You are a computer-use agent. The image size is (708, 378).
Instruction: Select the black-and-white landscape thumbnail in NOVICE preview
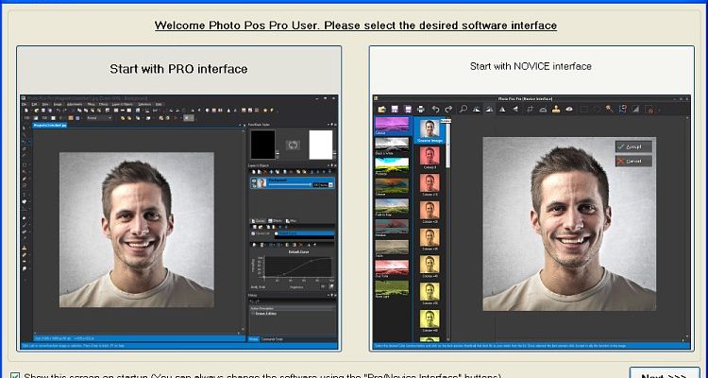point(392,146)
